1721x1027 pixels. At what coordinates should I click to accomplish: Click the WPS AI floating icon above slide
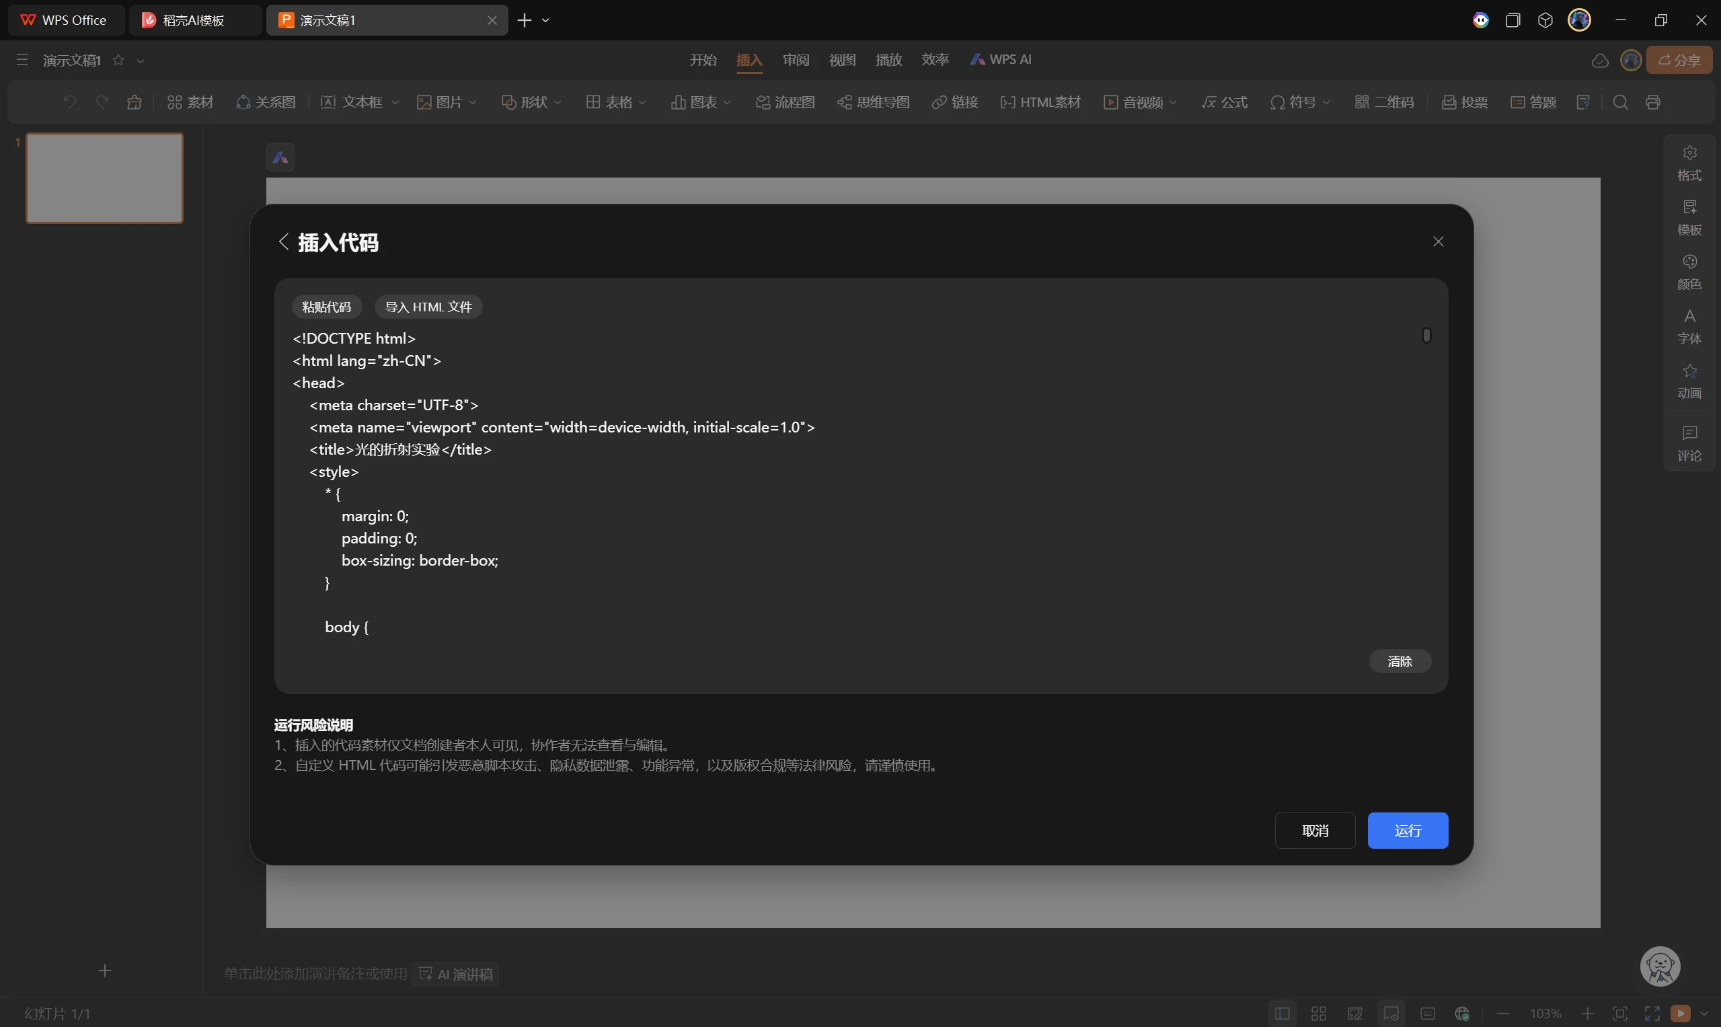click(280, 158)
